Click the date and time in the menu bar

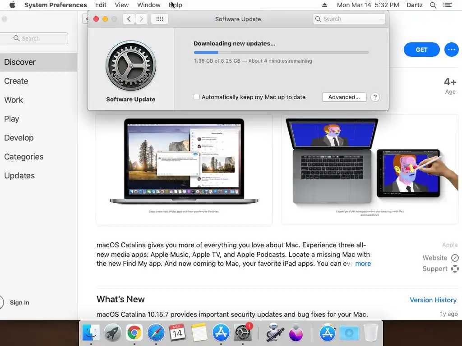coord(368,5)
